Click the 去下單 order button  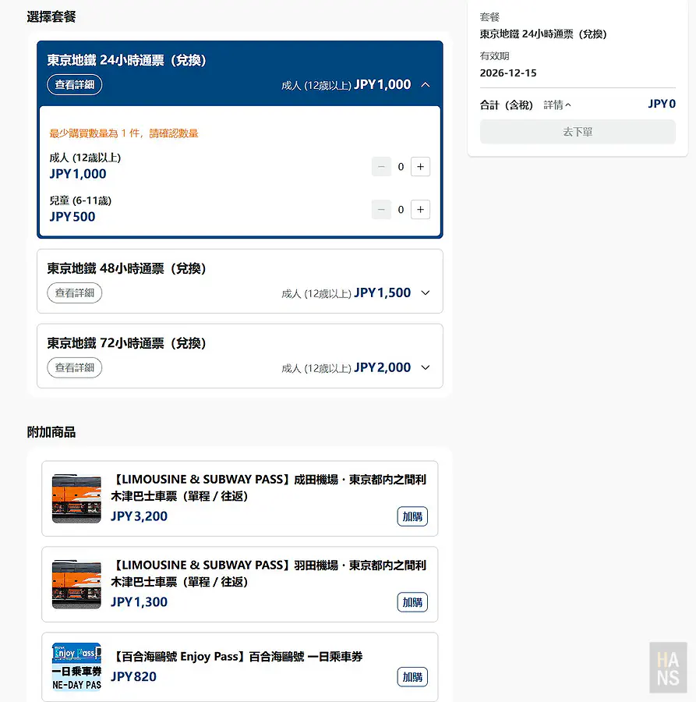(x=578, y=132)
